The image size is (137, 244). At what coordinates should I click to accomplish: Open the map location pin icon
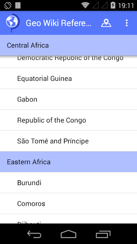tap(106, 23)
